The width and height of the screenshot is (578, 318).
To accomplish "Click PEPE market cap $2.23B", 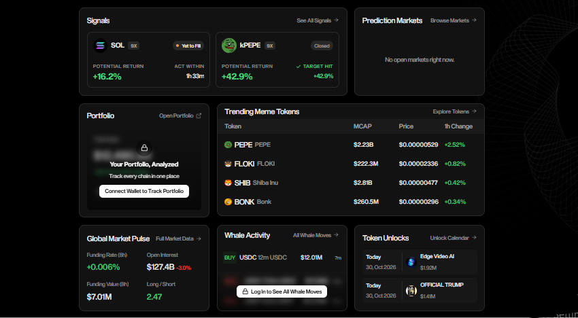I will [x=364, y=145].
